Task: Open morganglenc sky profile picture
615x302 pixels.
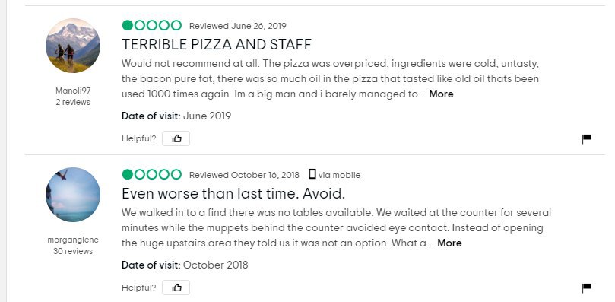Action: coord(73,195)
